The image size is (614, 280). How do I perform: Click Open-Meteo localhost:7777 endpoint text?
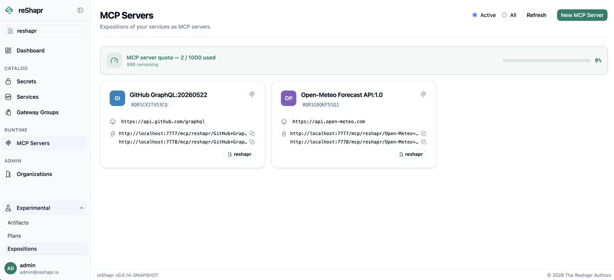click(x=355, y=134)
